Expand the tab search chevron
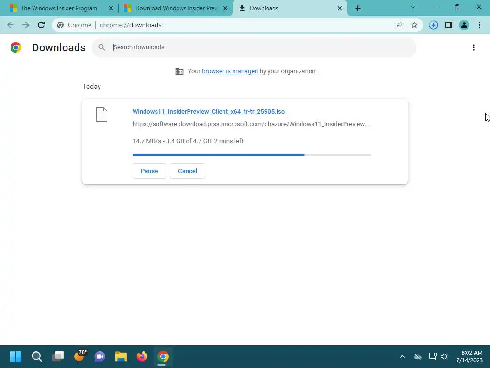The image size is (490, 368). [x=413, y=7]
